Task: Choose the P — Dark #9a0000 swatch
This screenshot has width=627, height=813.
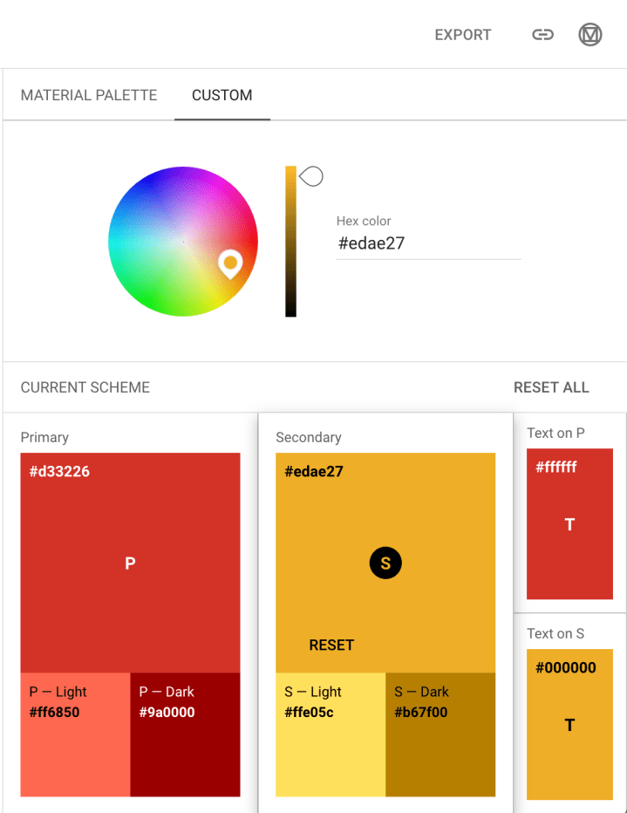Action: tap(185, 734)
